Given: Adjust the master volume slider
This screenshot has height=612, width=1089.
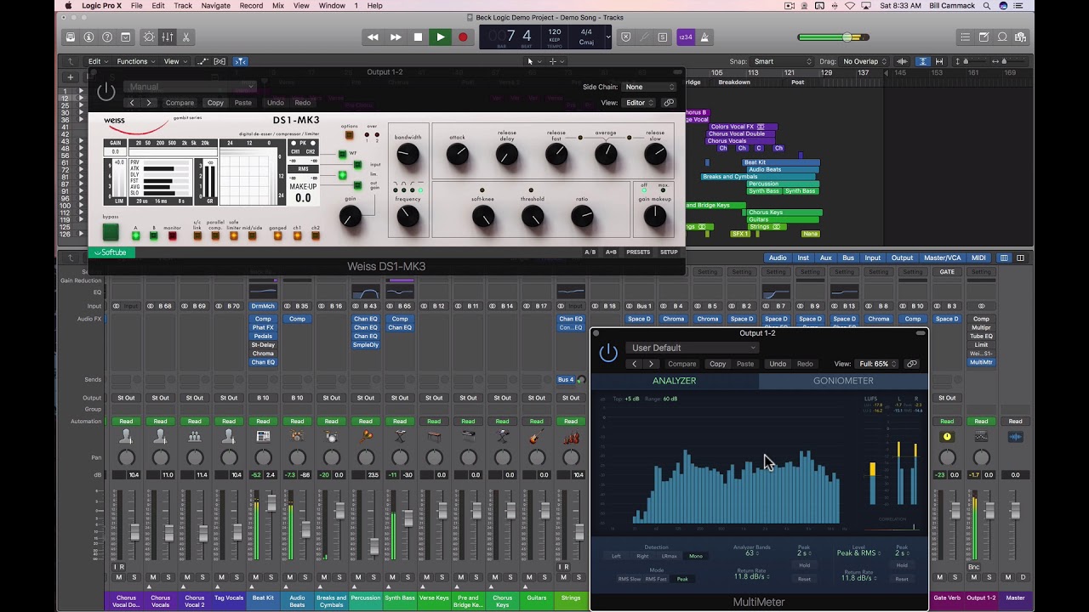Looking at the screenshot, I should pyautogui.click(x=831, y=37).
